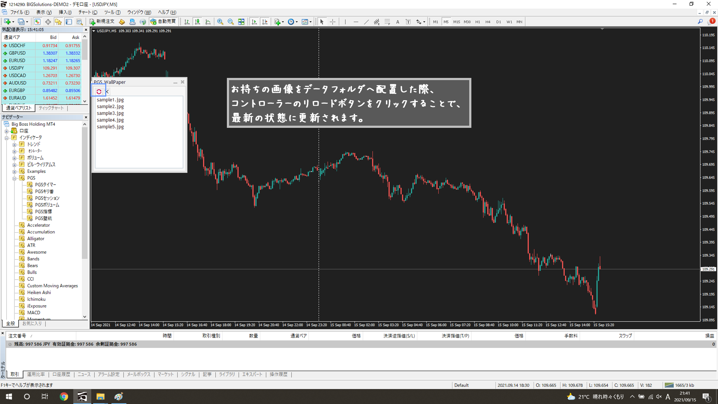Tile chart windows using the grid icon
The image size is (718, 404).
tap(241, 22)
